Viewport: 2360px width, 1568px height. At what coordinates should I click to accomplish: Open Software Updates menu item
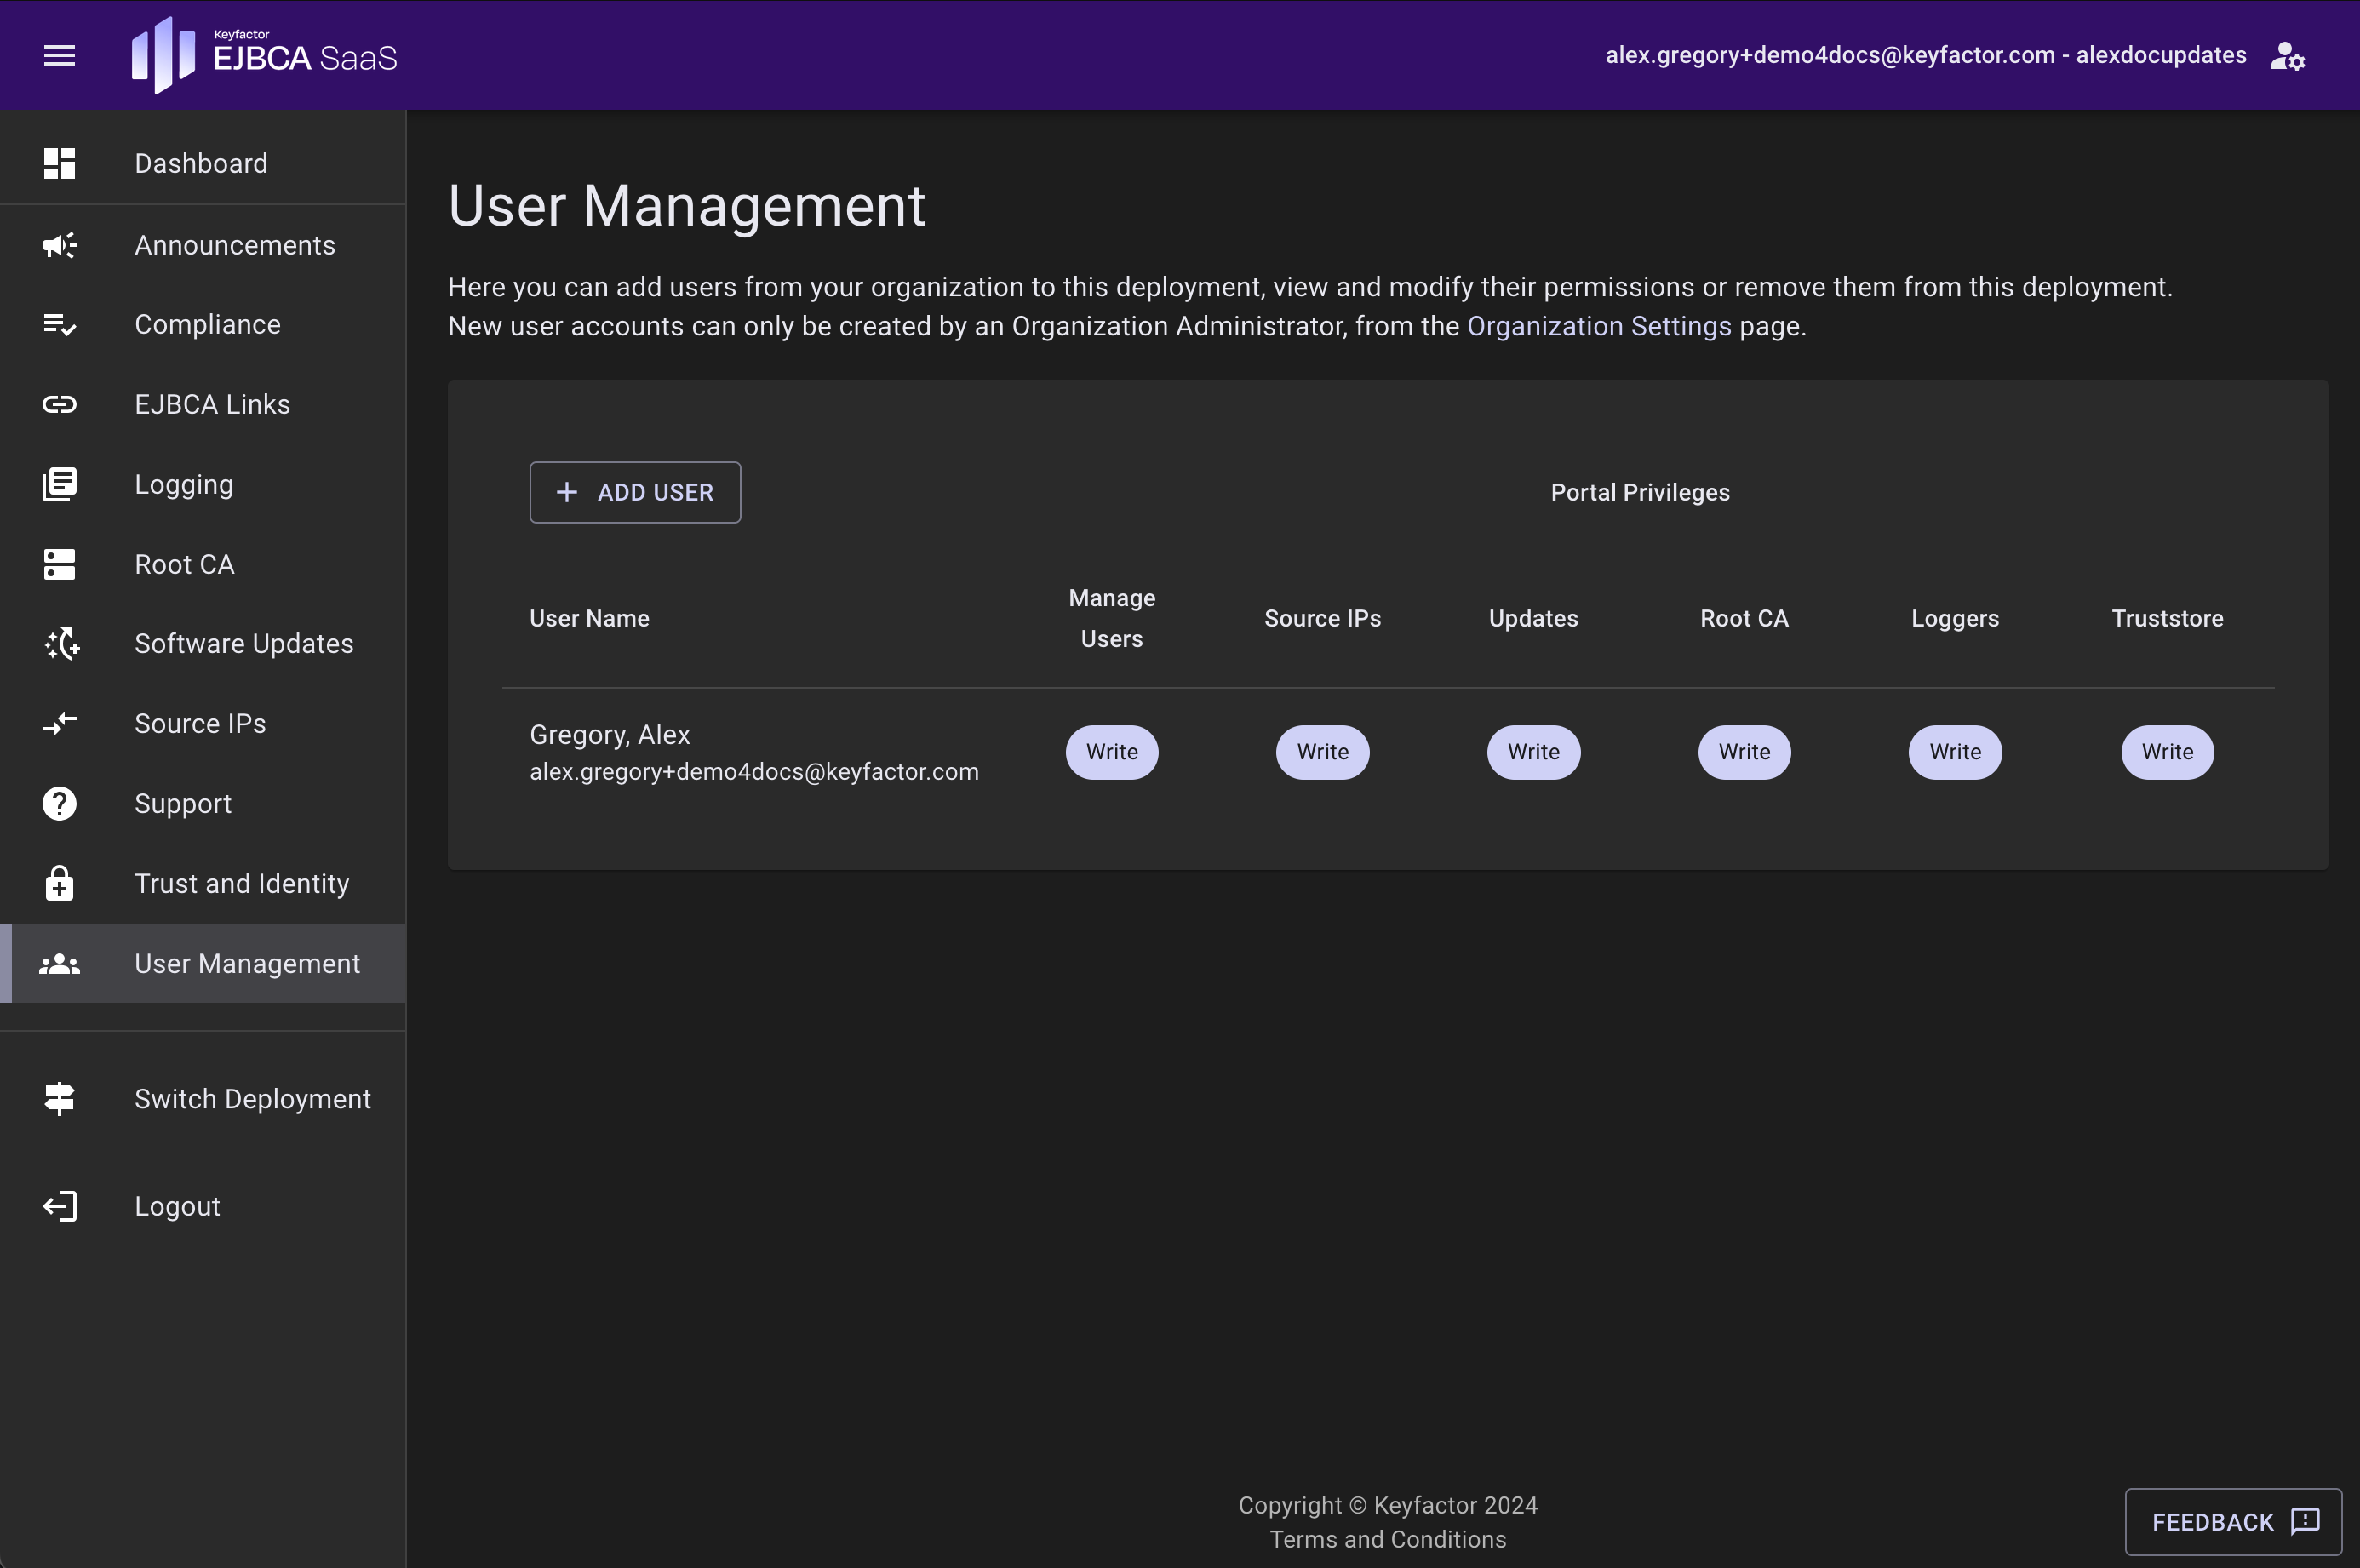point(243,643)
